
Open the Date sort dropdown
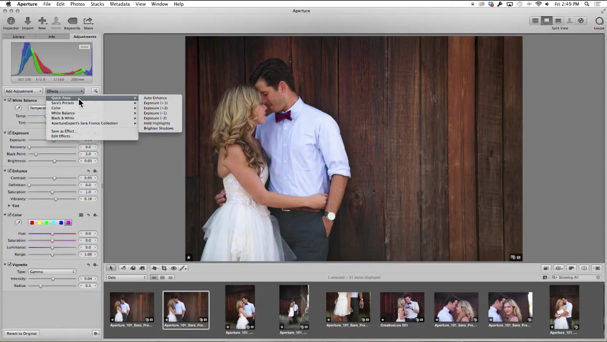click(126, 277)
